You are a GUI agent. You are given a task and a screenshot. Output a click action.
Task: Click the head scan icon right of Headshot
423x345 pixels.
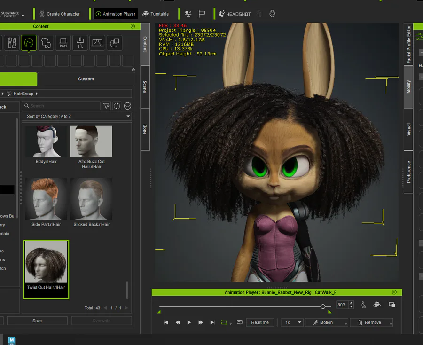point(272,14)
